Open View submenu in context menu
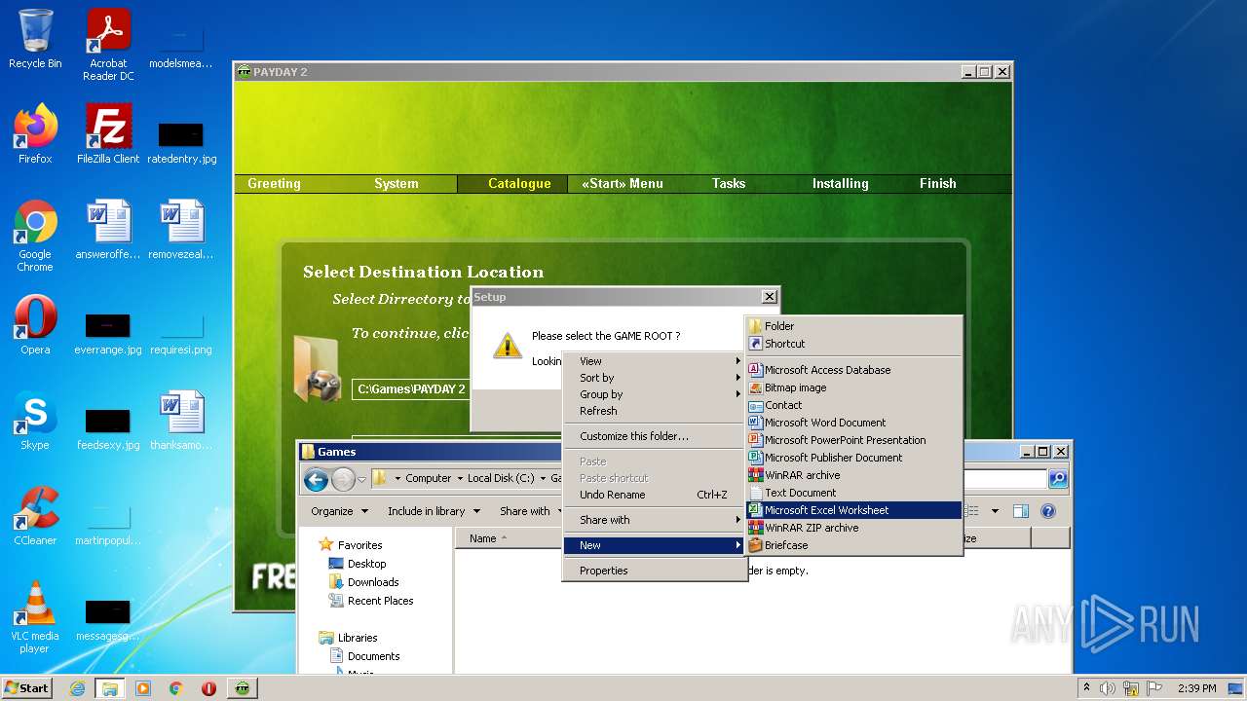Viewport: 1247px width, 701px height. [655, 361]
